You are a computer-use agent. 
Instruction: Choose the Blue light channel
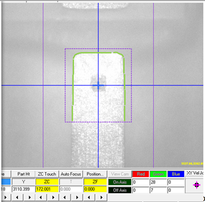[176, 174]
